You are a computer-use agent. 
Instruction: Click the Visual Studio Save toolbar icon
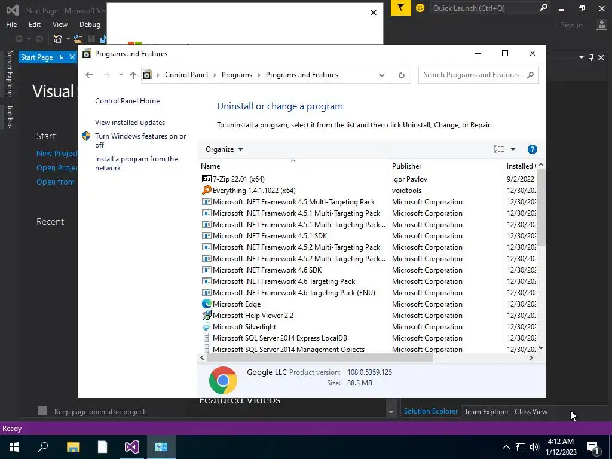coord(91,39)
